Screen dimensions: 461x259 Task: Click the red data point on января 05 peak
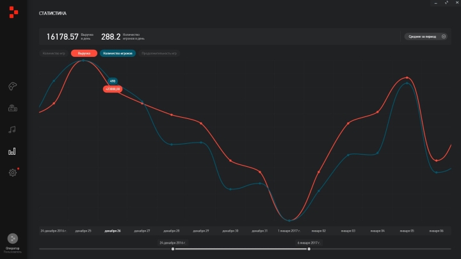(407, 78)
